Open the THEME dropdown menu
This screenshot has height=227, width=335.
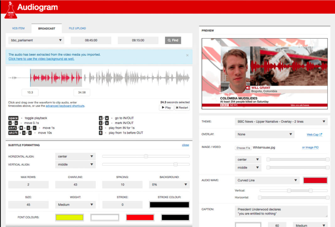[281, 122]
